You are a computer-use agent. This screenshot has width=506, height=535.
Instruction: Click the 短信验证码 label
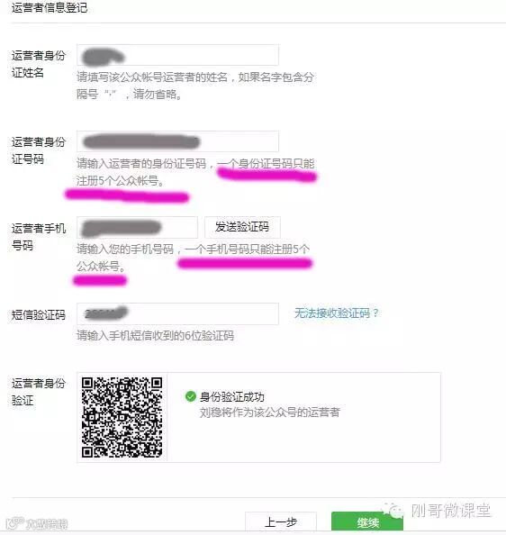click(x=38, y=314)
